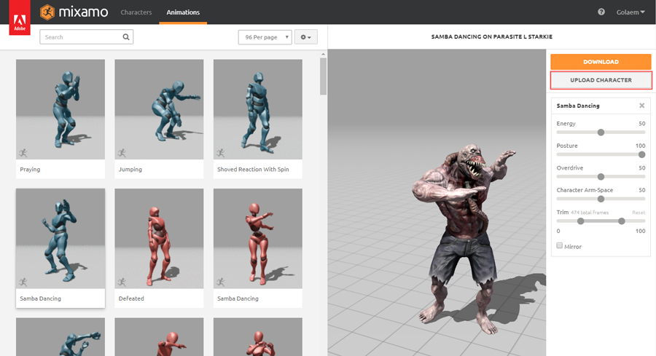656x356 pixels.
Task: Select the blue Samba Dancing thumbnail
Action: click(x=60, y=238)
